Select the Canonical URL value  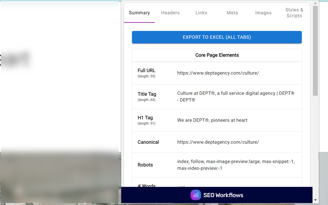218,142
